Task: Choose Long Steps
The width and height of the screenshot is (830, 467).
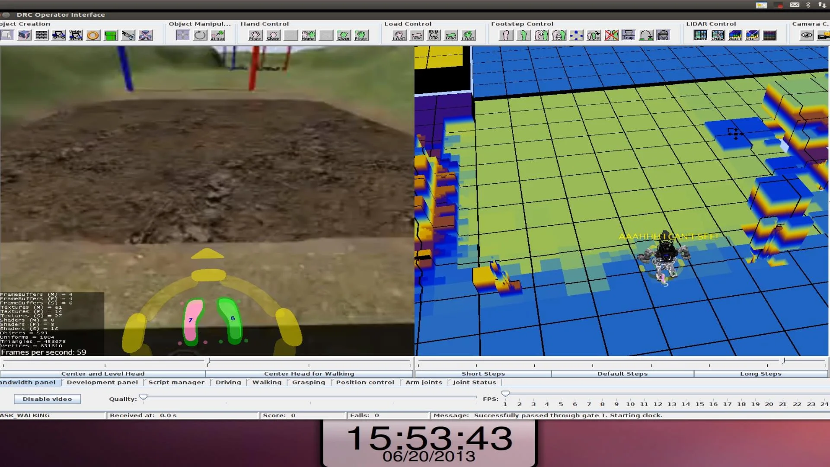Action: (761, 374)
